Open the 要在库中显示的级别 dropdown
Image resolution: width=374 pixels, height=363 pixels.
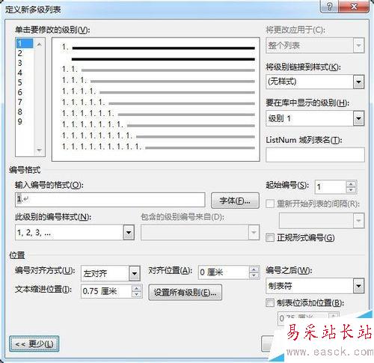[358, 118]
